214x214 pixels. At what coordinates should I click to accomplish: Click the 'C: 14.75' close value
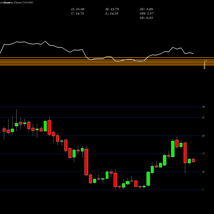pyautogui.click(x=77, y=14)
